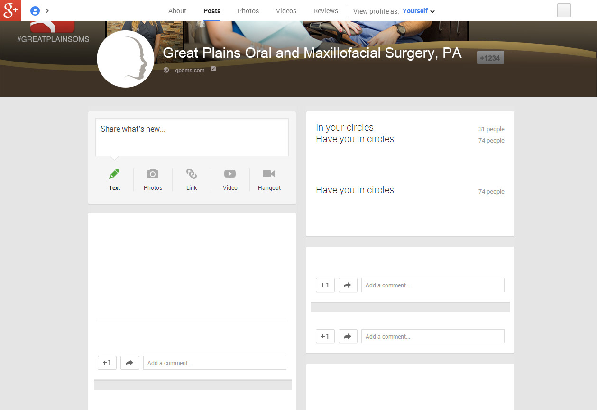Click the #GREATPLAINSOMS hashtag text

pyautogui.click(x=53, y=39)
